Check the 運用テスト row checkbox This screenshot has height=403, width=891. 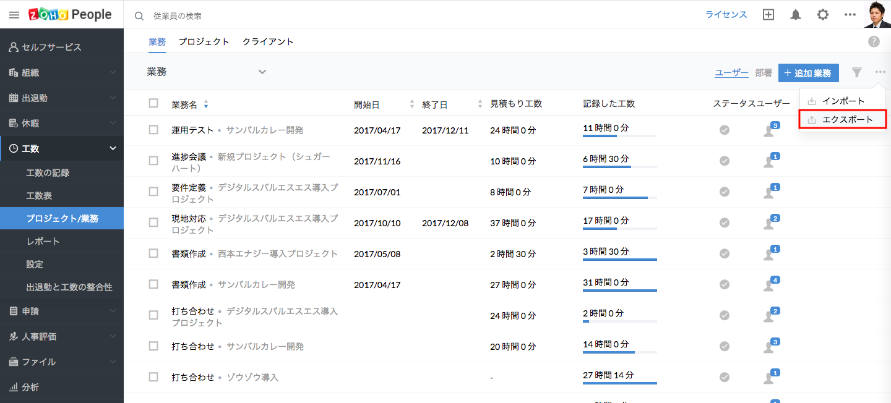tap(153, 130)
